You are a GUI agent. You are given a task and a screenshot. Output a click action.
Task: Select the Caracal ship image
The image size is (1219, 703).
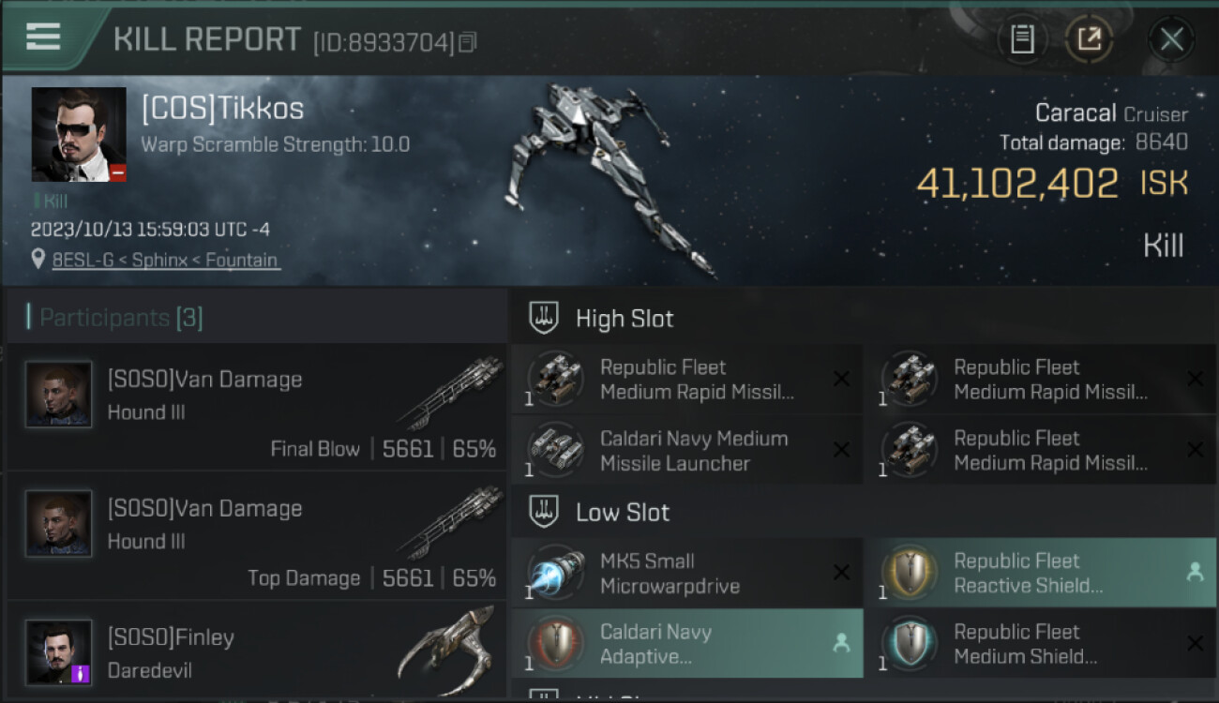point(600,178)
